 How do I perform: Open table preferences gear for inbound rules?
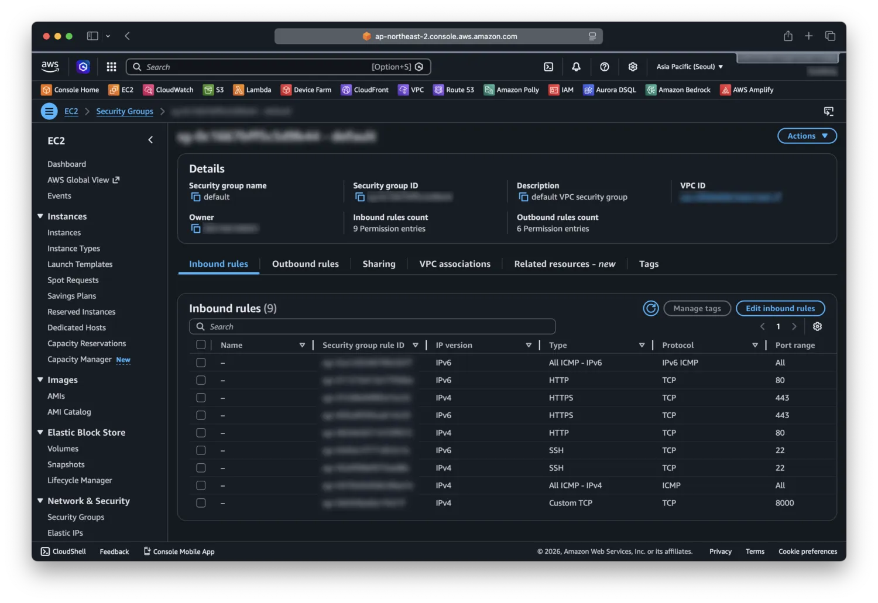[817, 326]
